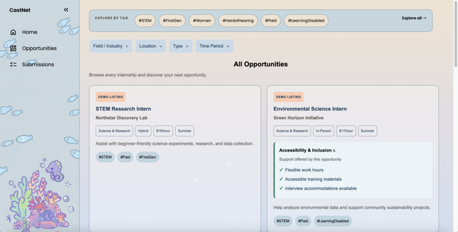Click the wheelchair accessibility icon
Viewport: 458px width, 232px height.
(334, 150)
